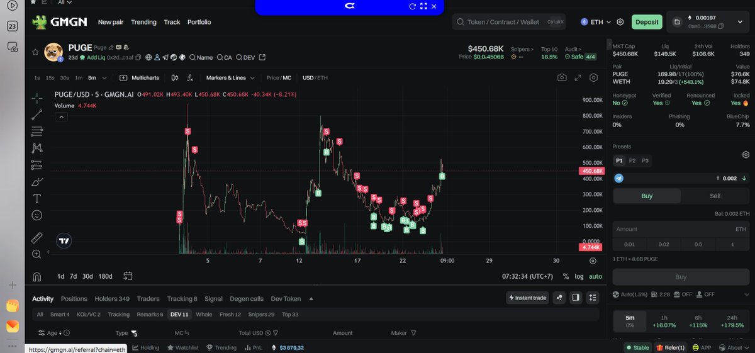Select the Snipers 29 filter tab
The height and width of the screenshot is (353, 755).
coord(261,314)
